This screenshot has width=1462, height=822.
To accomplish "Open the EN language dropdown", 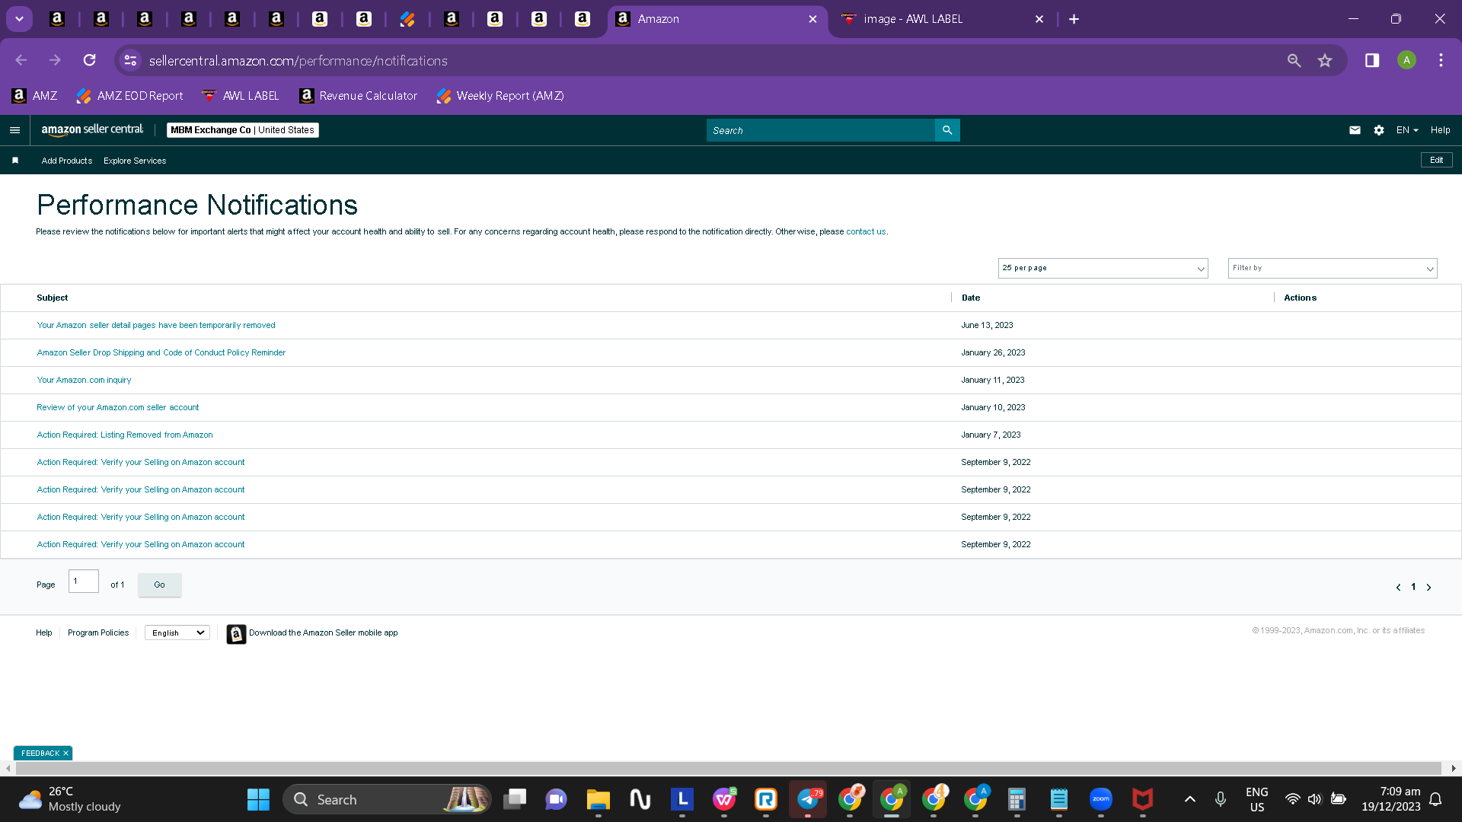I will click(x=1406, y=130).
